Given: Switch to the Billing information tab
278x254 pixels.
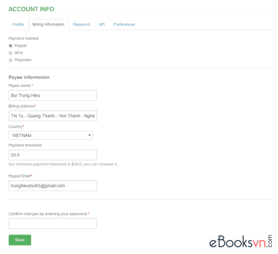Looking at the screenshot, I should (x=49, y=24).
